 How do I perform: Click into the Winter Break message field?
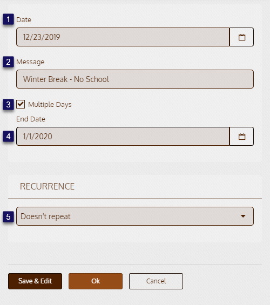point(135,79)
